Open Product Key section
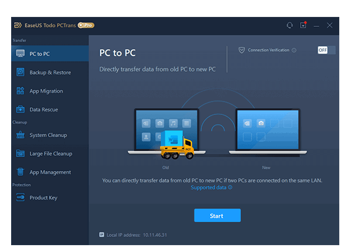Image resolution: width=351 pixels, height=251 pixels. coord(50,197)
